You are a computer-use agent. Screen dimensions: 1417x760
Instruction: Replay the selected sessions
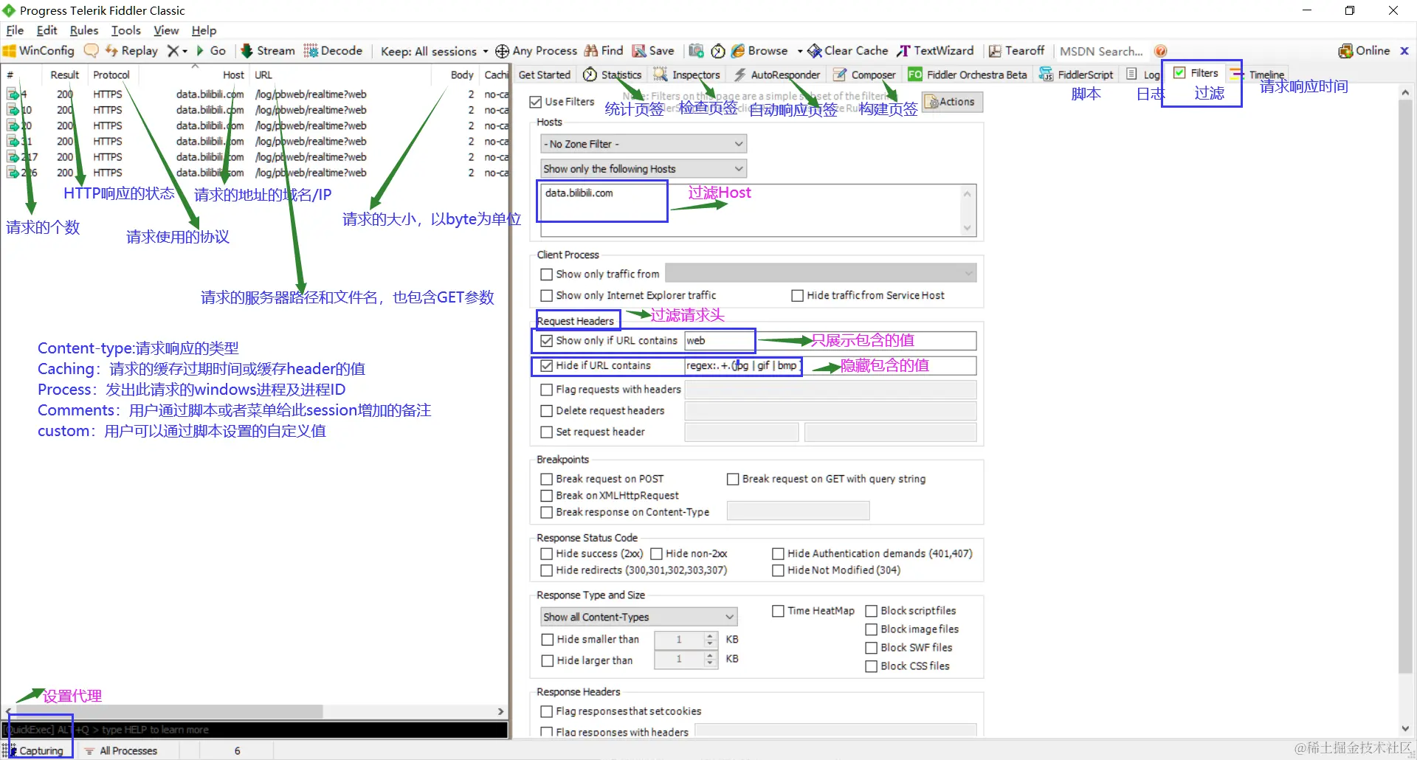tap(131, 51)
